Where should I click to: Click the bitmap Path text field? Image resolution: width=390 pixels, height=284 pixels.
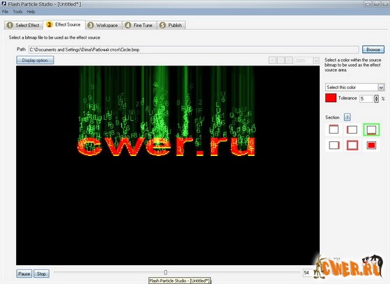click(x=194, y=49)
